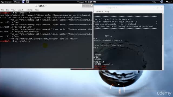This screenshot has width=173, height=97.
Task: Launch the terminal icon in top panel
Action: click(x=27, y=2)
